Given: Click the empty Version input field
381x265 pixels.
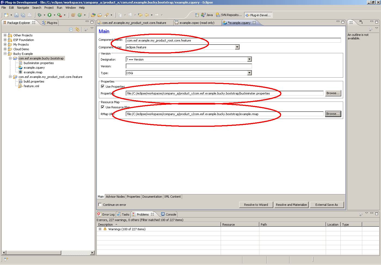Looking at the screenshot, I should [x=189, y=66].
